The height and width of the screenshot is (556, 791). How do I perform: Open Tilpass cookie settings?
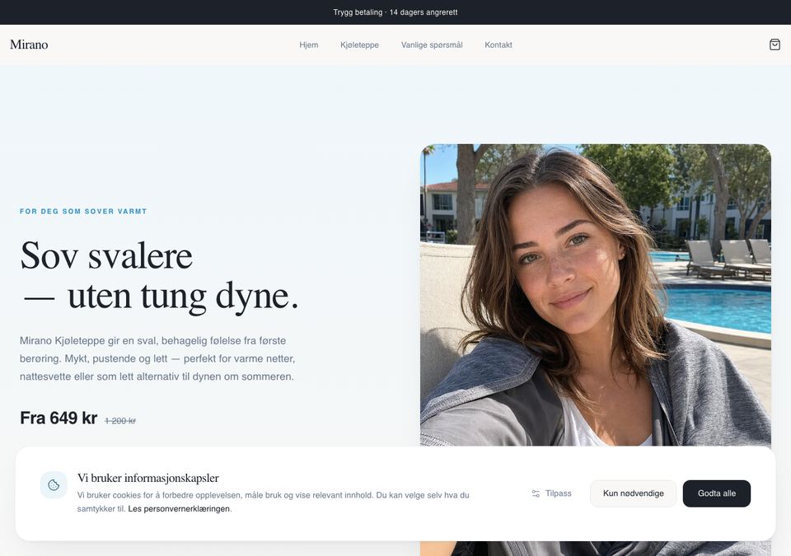click(x=551, y=493)
